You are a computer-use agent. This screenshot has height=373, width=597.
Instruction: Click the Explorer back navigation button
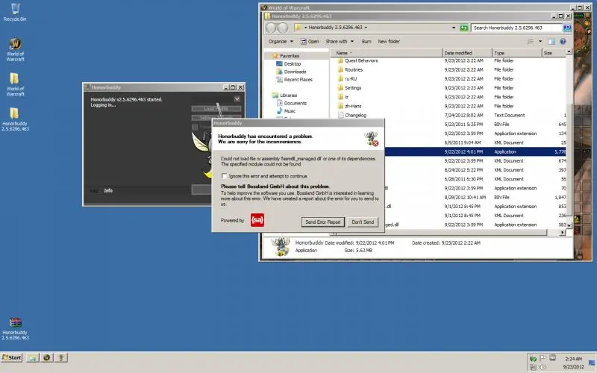(271, 28)
